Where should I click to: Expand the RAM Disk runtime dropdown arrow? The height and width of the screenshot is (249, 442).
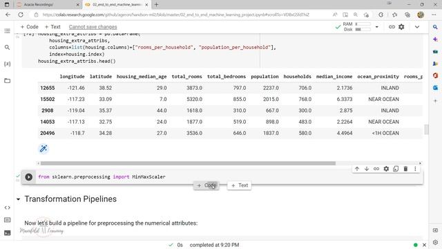pyautogui.click(x=376, y=27)
